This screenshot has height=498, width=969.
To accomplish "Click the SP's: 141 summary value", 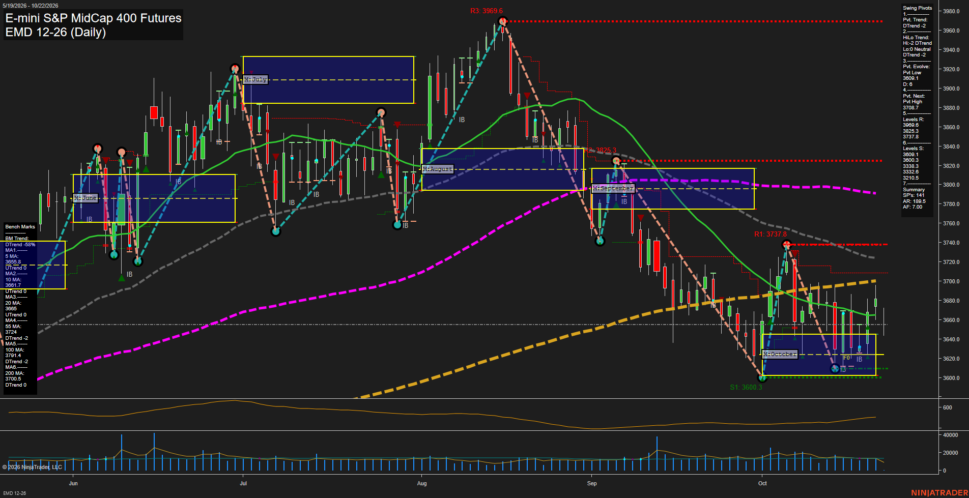I will point(914,195).
